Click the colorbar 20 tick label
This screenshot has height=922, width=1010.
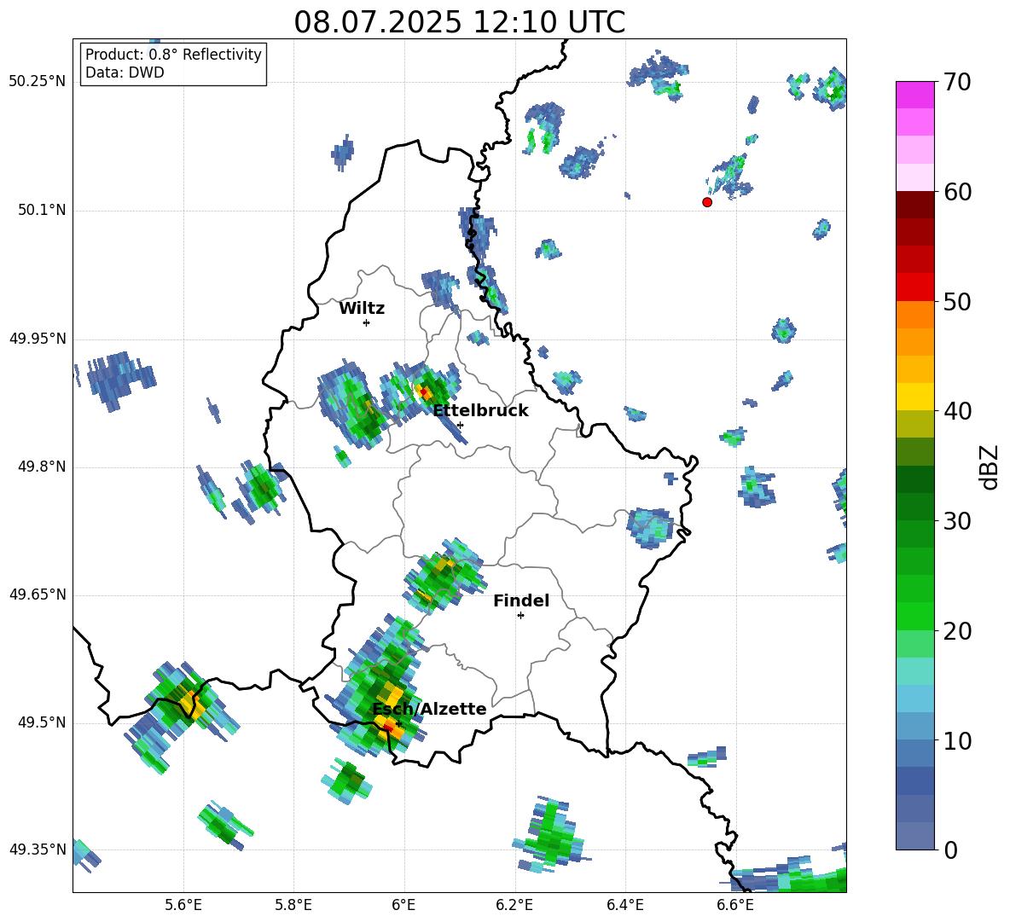[x=957, y=630]
